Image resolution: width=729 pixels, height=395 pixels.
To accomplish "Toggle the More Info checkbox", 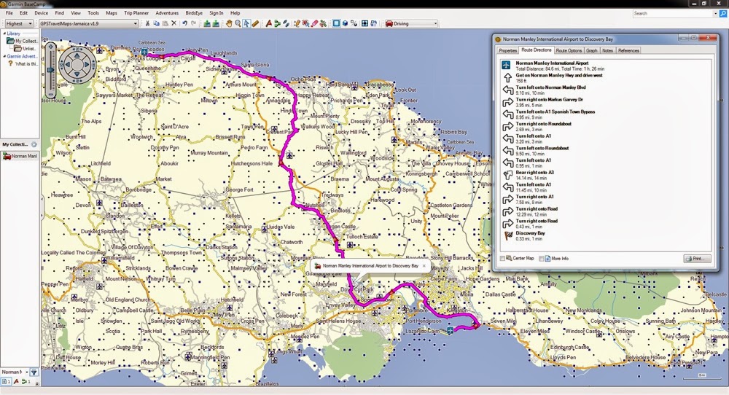I will click(x=541, y=259).
